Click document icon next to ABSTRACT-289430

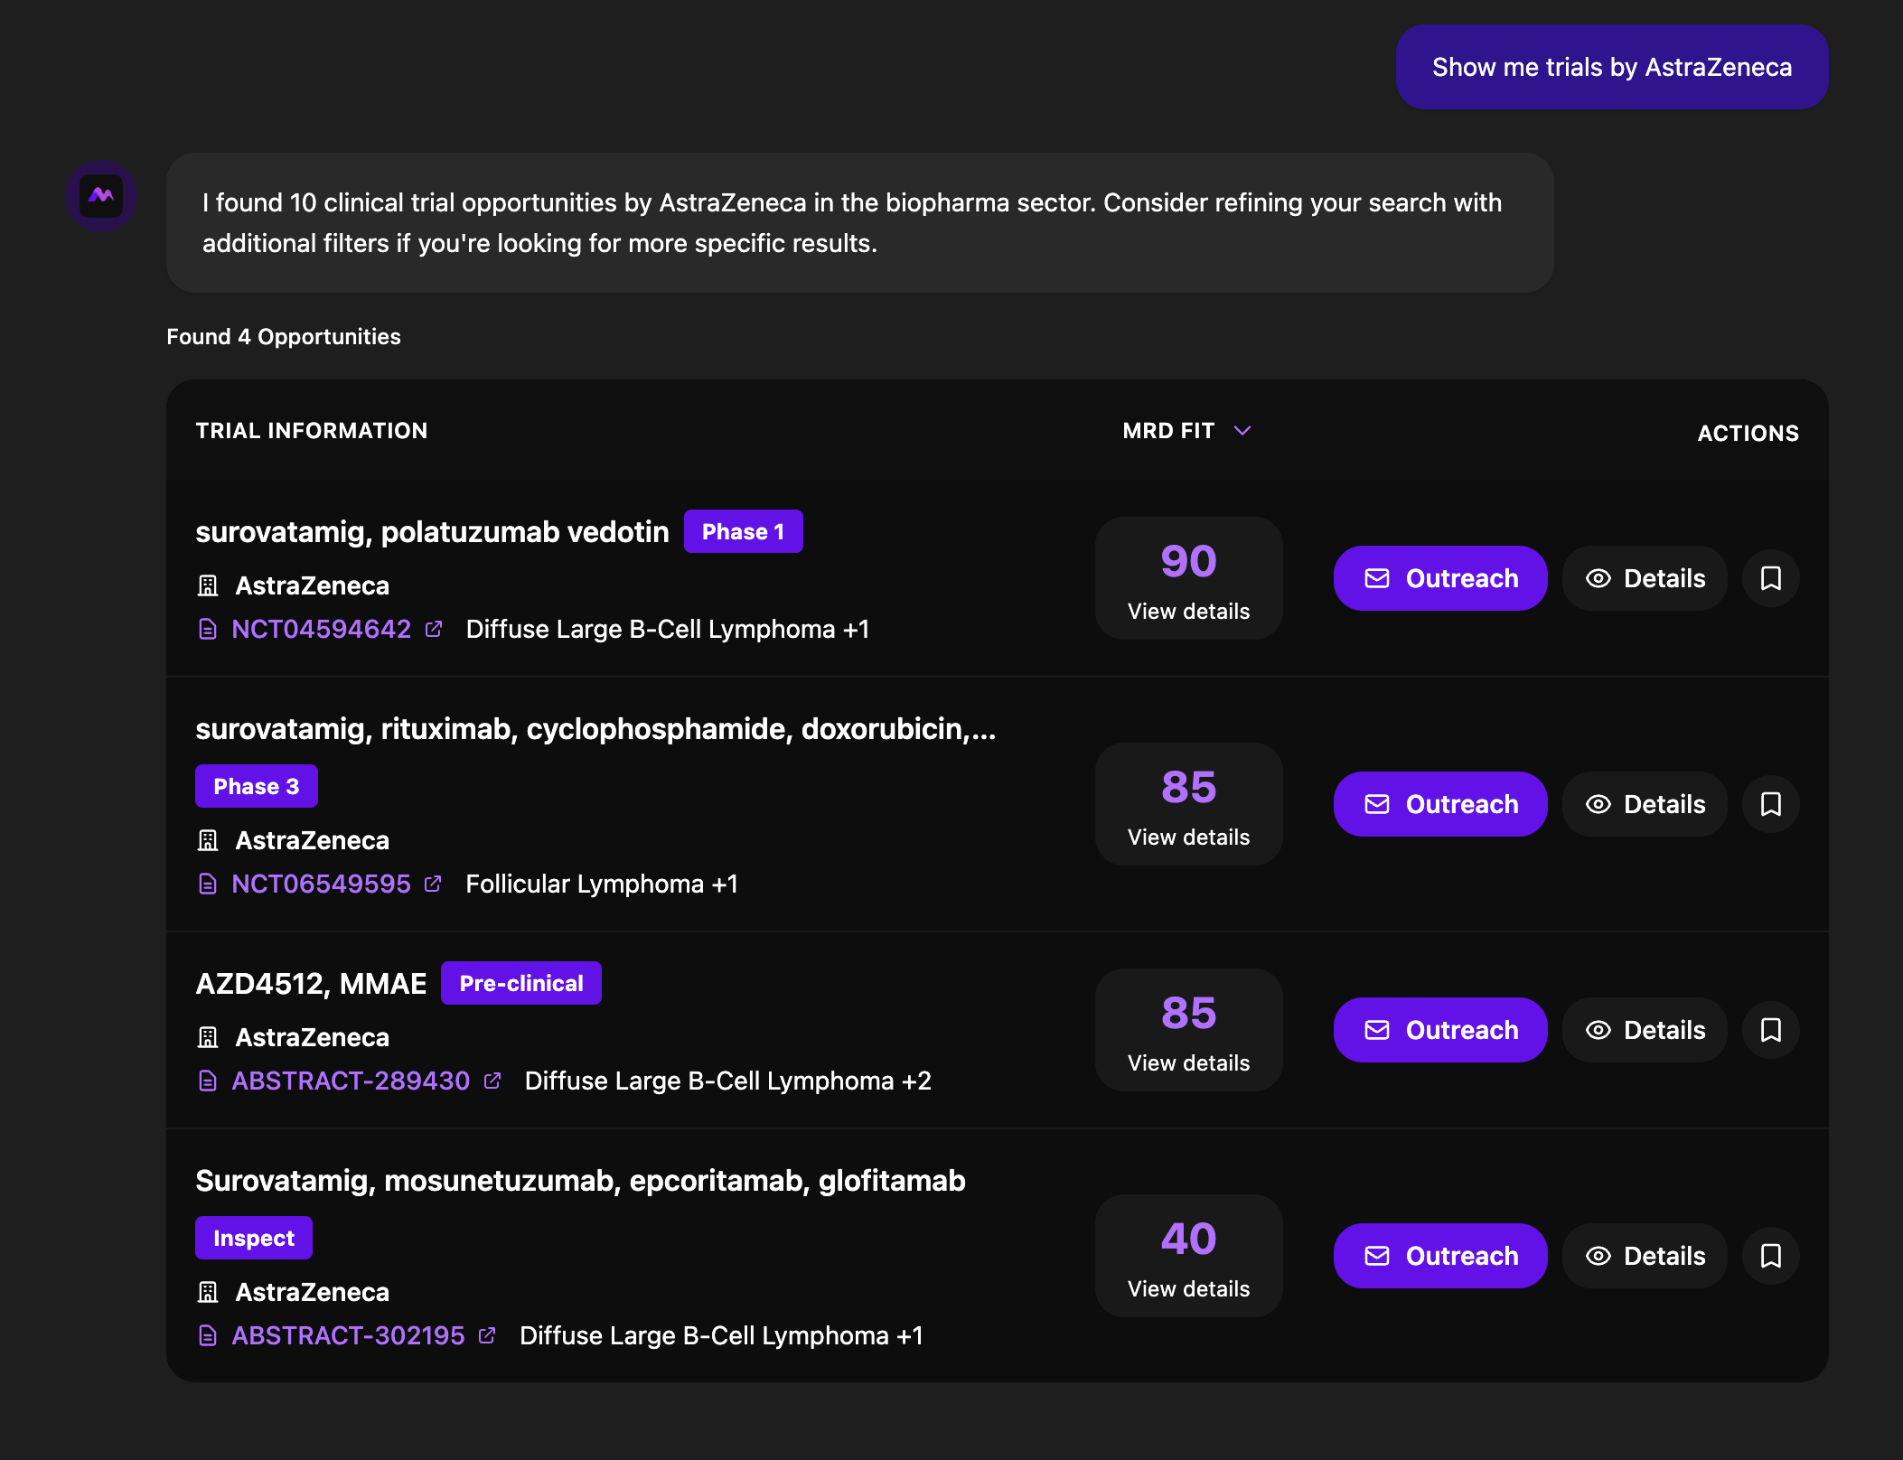click(x=208, y=1081)
